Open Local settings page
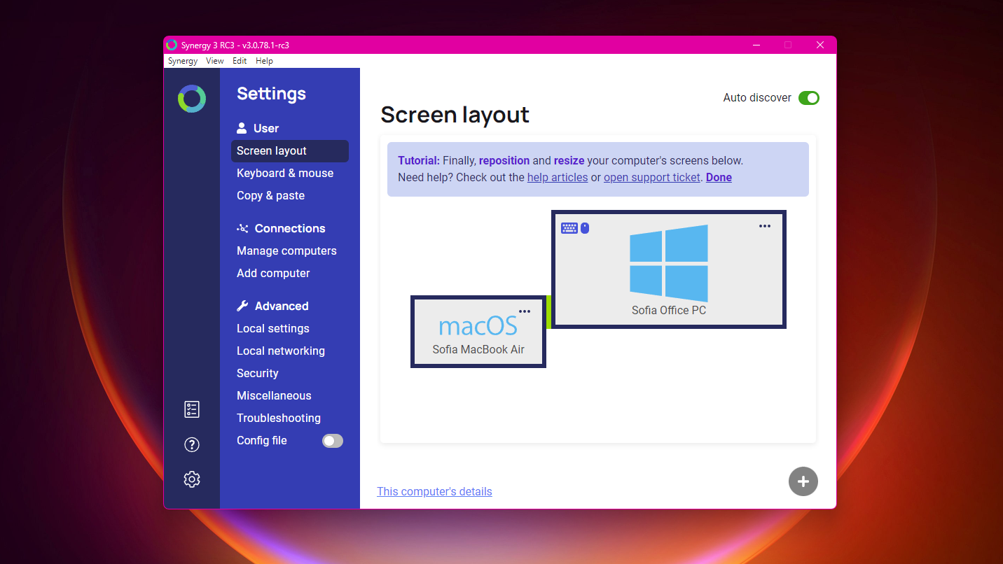This screenshot has height=564, width=1003. [x=273, y=329]
